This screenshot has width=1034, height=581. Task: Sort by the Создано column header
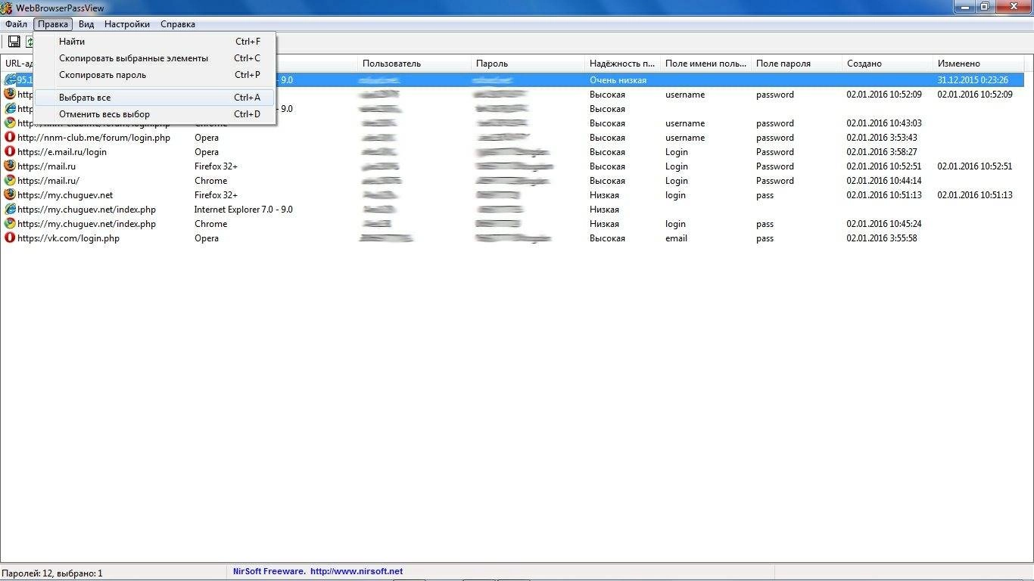(x=887, y=64)
